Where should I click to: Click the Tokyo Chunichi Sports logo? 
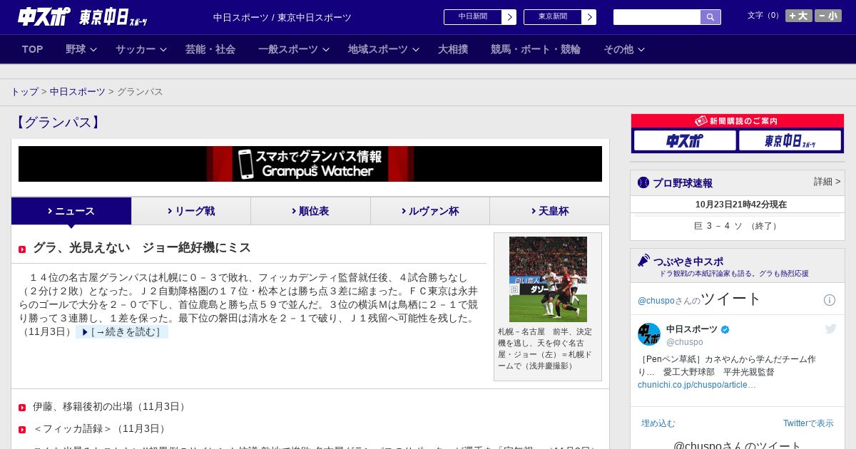113,17
